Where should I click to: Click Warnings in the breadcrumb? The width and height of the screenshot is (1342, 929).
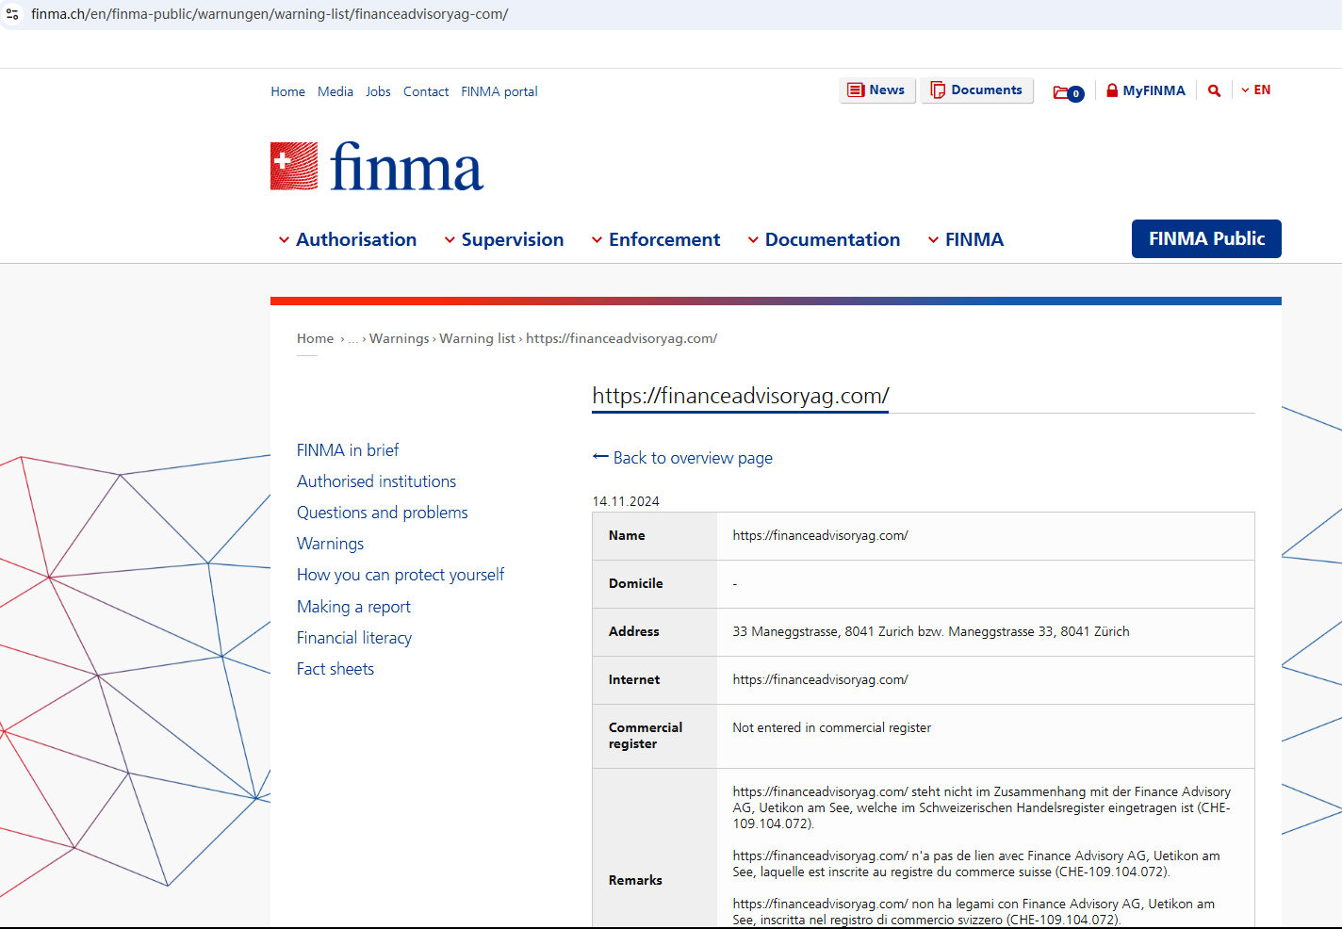(400, 338)
